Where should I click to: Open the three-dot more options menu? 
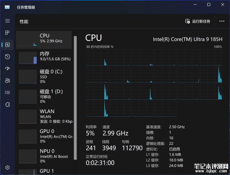pos(222,21)
